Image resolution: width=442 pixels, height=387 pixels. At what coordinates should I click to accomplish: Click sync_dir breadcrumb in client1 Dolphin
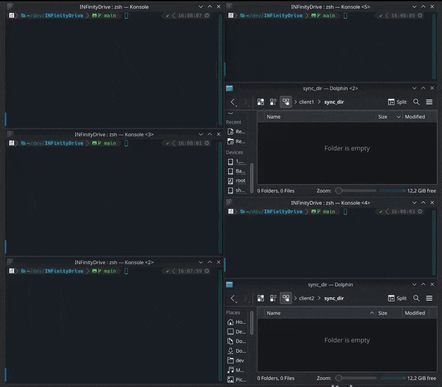tap(334, 102)
